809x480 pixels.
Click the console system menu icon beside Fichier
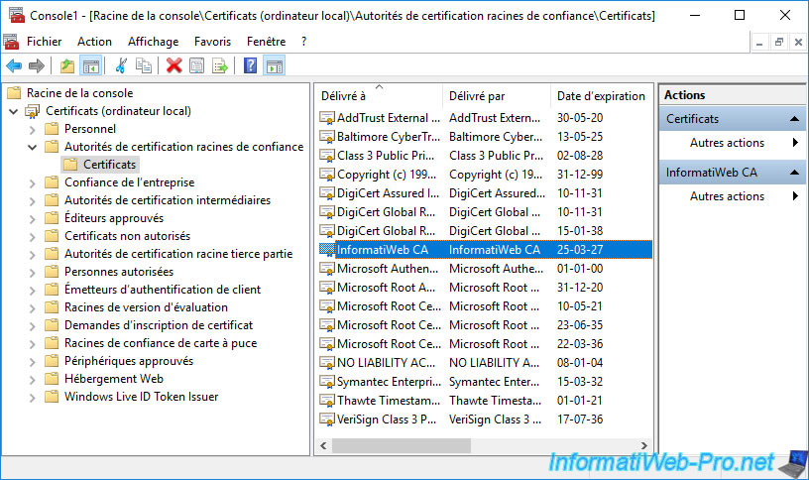(x=11, y=42)
